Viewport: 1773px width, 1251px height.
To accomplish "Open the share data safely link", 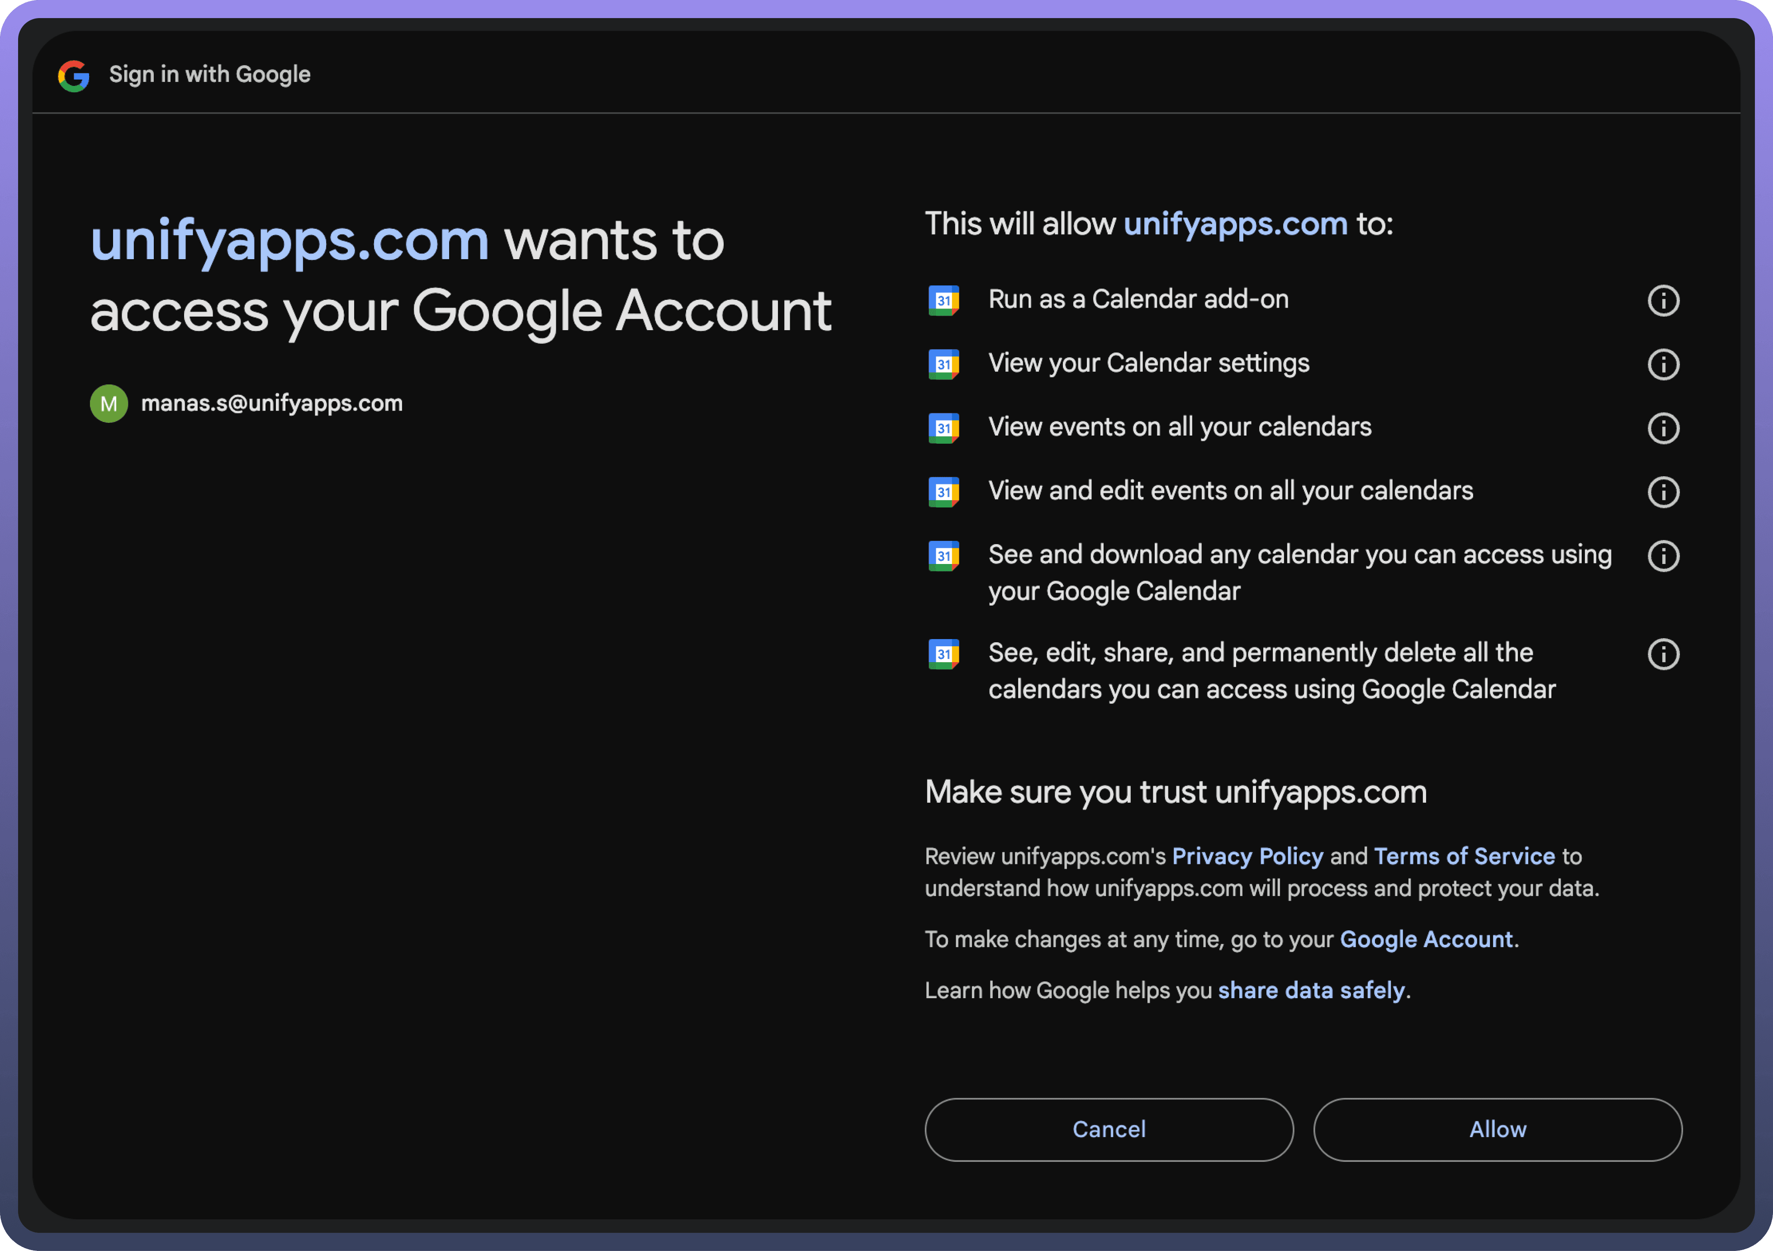I will click(1311, 991).
